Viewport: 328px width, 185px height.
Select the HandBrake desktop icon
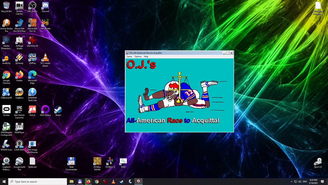[45, 24]
